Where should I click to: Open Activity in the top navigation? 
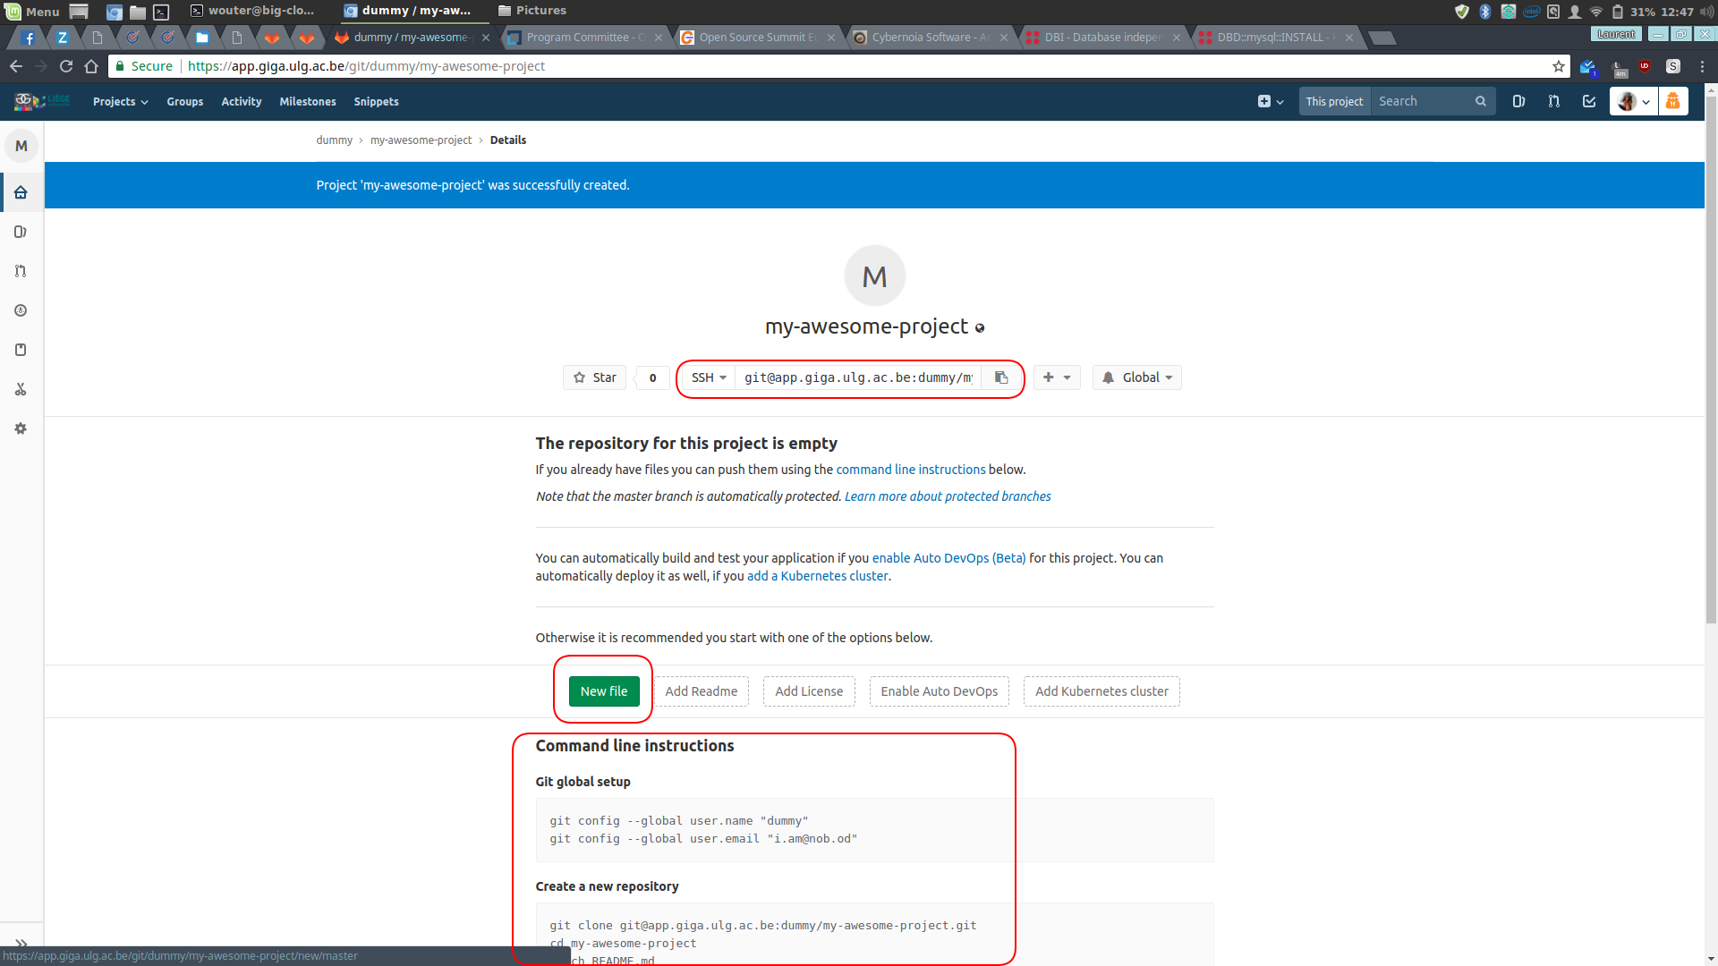coord(242,102)
